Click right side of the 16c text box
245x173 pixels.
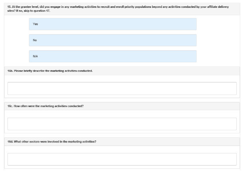[228, 124]
